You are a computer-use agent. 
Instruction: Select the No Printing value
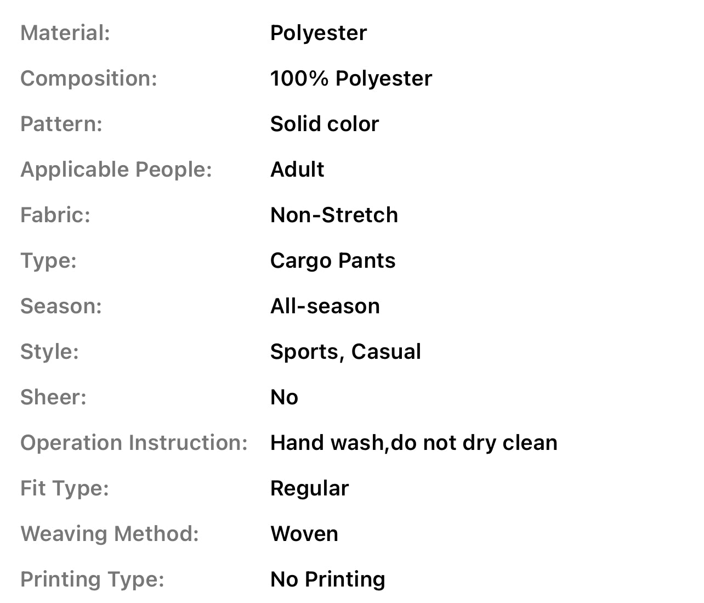[x=328, y=579]
